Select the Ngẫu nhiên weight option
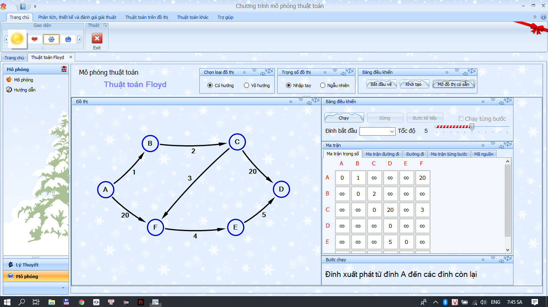548x307 pixels. pos(323,85)
